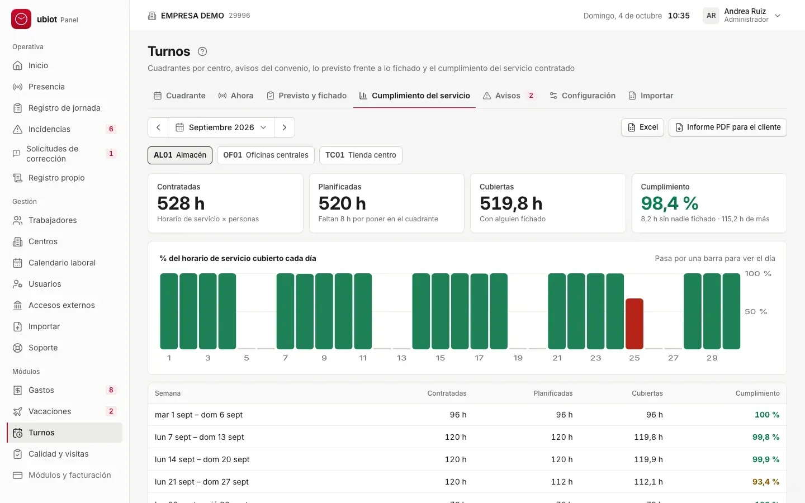Go to the next month

coord(285,127)
